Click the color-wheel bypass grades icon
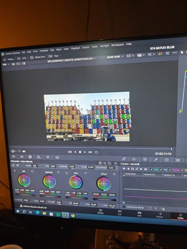The image size is (187, 249). coord(160,53)
